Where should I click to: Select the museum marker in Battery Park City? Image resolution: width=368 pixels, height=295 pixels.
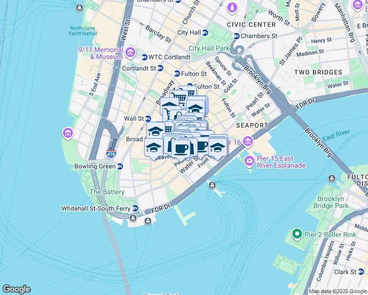[68, 133]
